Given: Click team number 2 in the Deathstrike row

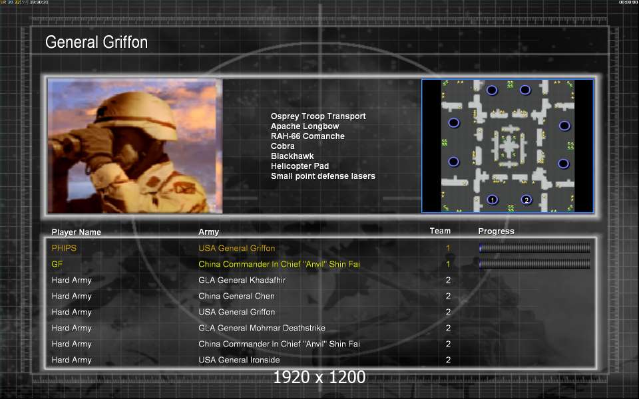Looking at the screenshot, I should tap(448, 328).
